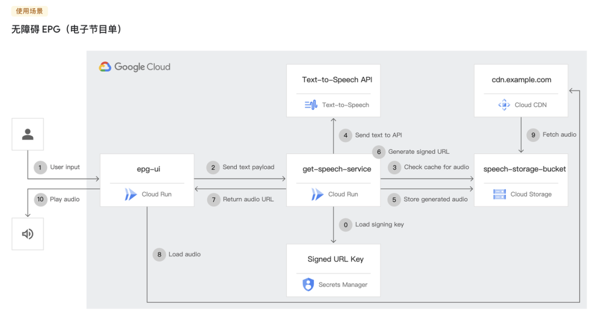Click the Cloud Run icon under get-speech-service
The image size is (592, 314).
click(x=317, y=195)
